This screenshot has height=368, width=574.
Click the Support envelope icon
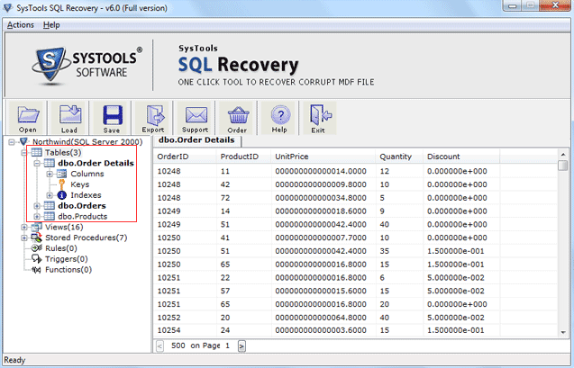click(x=196, y=115)
